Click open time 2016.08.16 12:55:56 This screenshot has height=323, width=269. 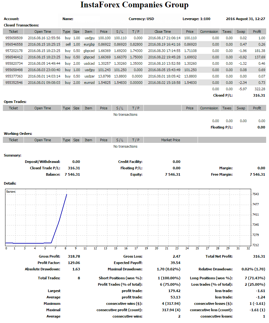click(x=44, y=38)
